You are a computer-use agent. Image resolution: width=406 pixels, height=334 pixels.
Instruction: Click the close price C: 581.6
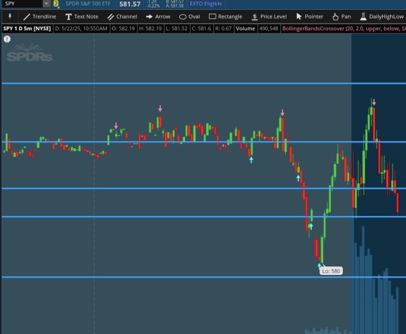(x=201, y=29)
